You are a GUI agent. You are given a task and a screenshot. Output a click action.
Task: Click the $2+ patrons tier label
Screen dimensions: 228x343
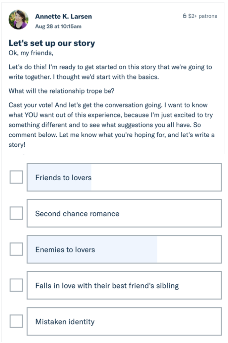[x=203, y=16]
